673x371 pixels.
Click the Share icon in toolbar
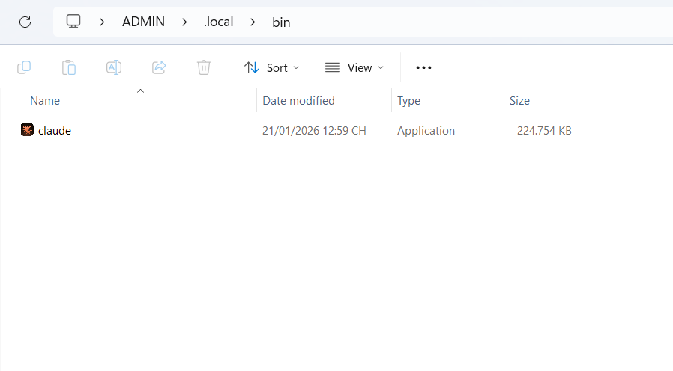click(159, 67)
